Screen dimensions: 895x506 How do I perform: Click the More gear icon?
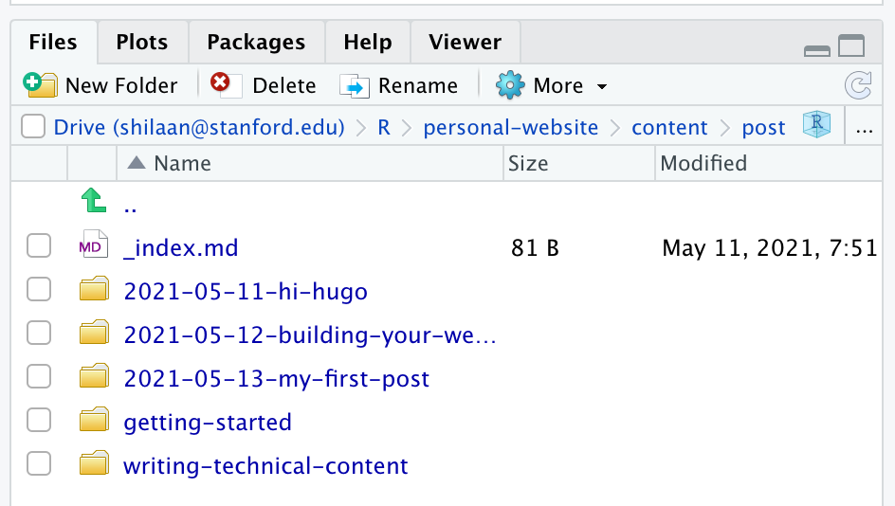tap(510, 85)
